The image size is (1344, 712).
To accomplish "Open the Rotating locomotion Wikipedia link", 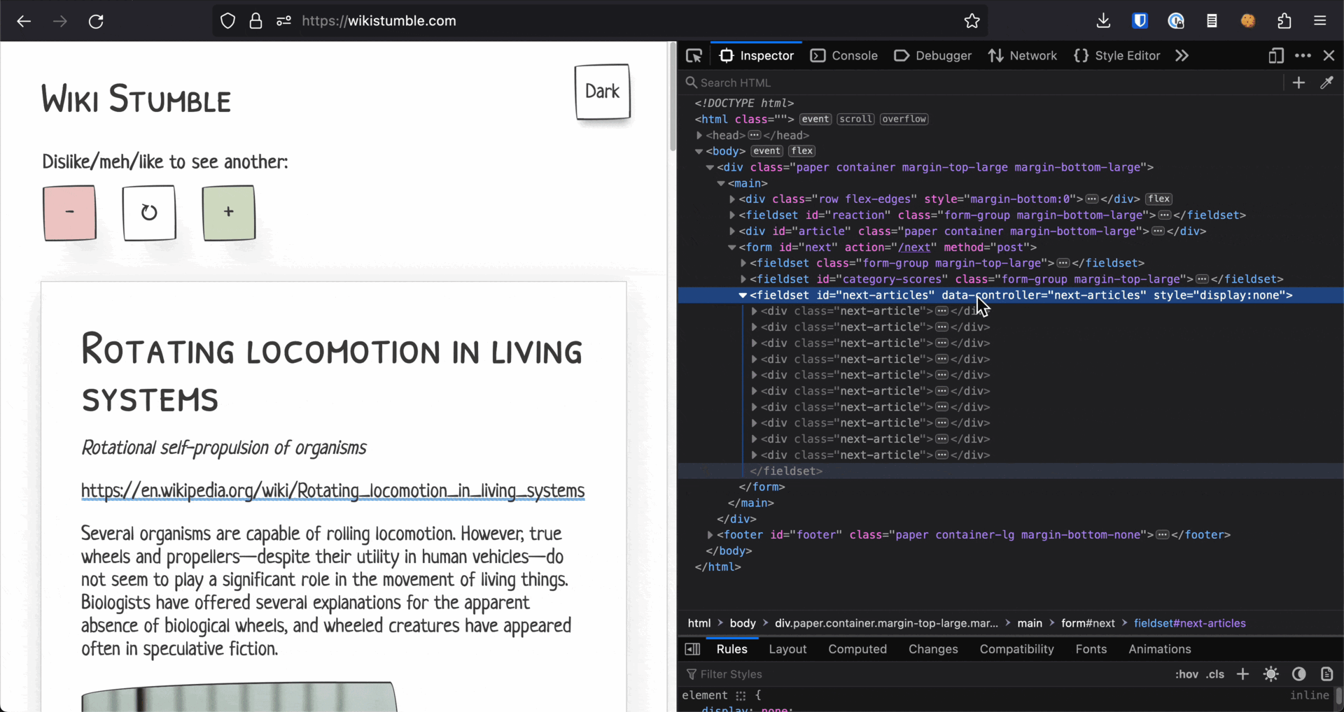I will tap(332, 491).
